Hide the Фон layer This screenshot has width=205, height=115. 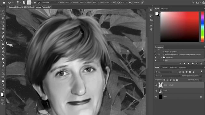[156, 97]
